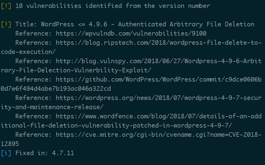Click the commit hash continuation '0d7e6f494d4abe7b193ac046a322cd'
Viewport: 265px width, 165px height.
pyautogui.click(x=56, y=89)
